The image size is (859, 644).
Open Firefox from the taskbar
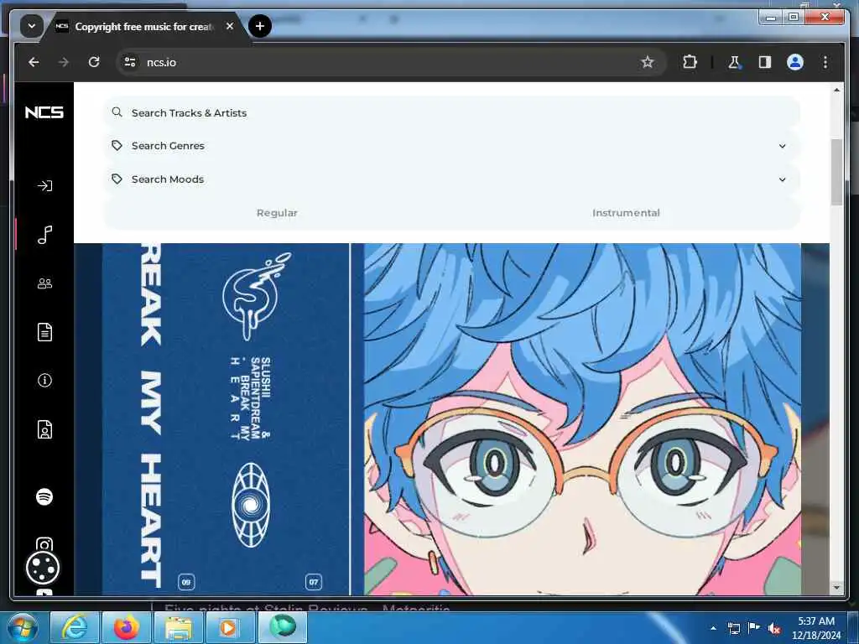tap(127, 627)
